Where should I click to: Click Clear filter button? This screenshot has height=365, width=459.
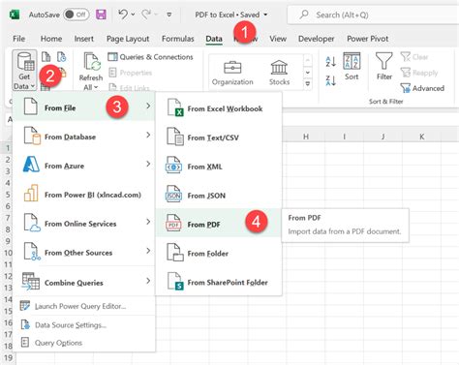(414, 57)
